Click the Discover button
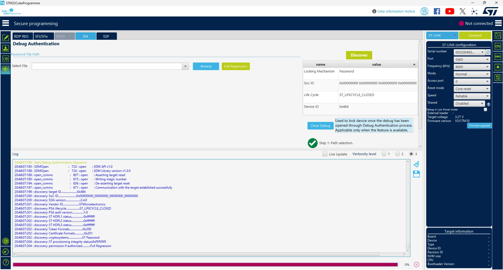Viewport: 503px width, 270px height. point(359,55)
